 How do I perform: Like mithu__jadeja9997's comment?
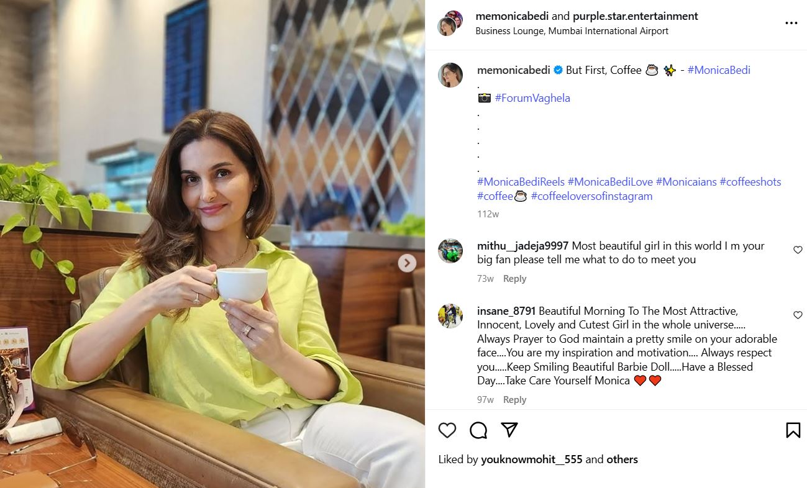pyautogui.click(x=798, y=250)
